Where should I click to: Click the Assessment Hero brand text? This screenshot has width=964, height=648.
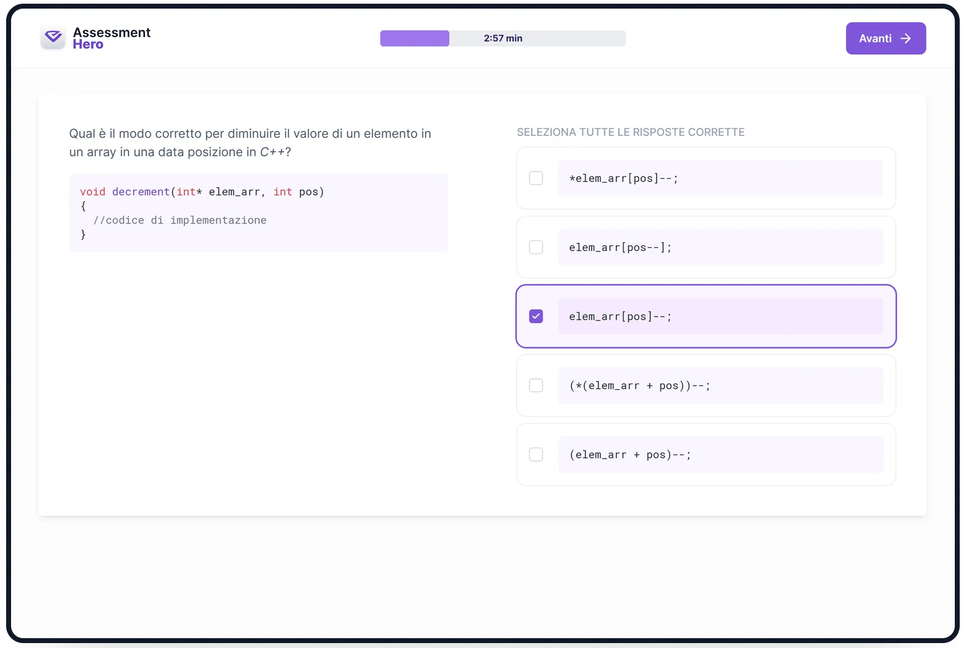pos(111,38)
